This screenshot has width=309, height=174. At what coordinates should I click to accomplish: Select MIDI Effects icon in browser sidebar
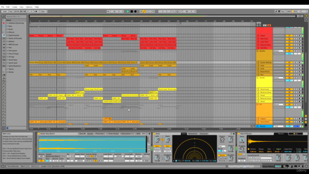4,47
